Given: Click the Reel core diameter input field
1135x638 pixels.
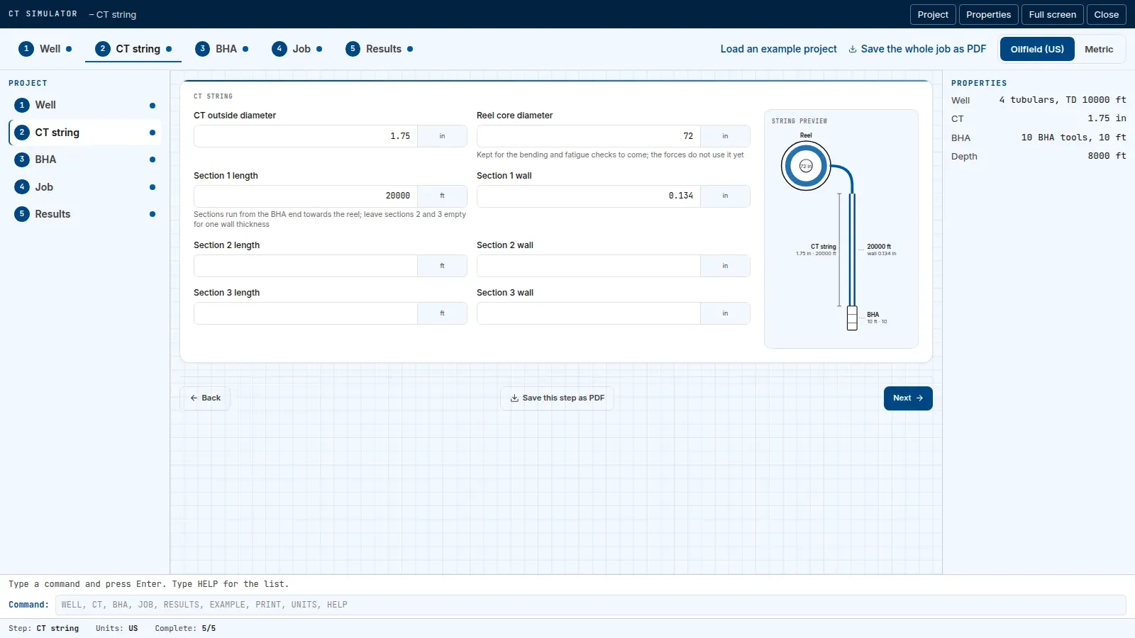Looking at the screenshot, I should (589, 136).
